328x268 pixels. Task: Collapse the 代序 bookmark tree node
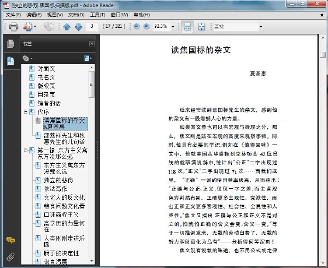click(x=26, y=112)
